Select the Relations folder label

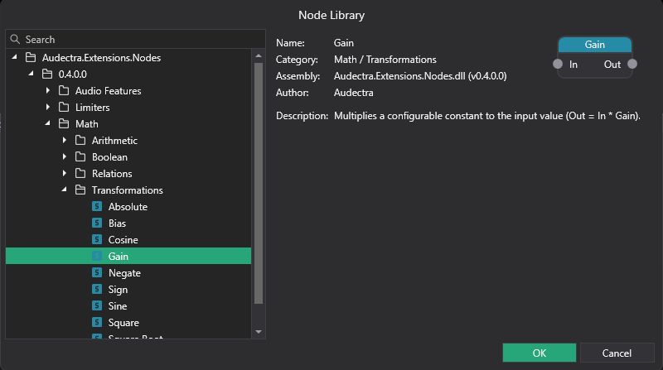(112, 174)
